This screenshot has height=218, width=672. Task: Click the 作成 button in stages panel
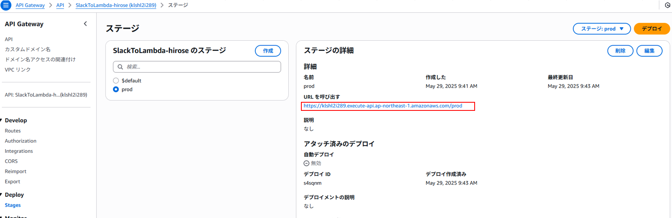[268, 51]
